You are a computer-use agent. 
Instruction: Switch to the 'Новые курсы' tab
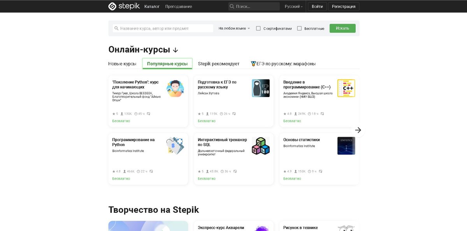(122, 63)
